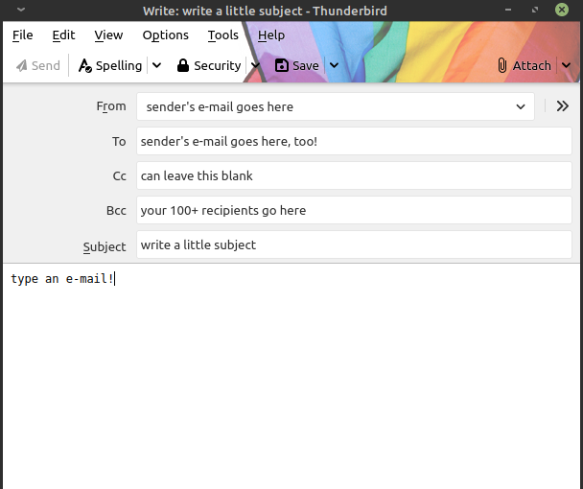The width and height of the screenshot is (583, 489).
Task: Open the Tools menu
Action: click(222, 35)
